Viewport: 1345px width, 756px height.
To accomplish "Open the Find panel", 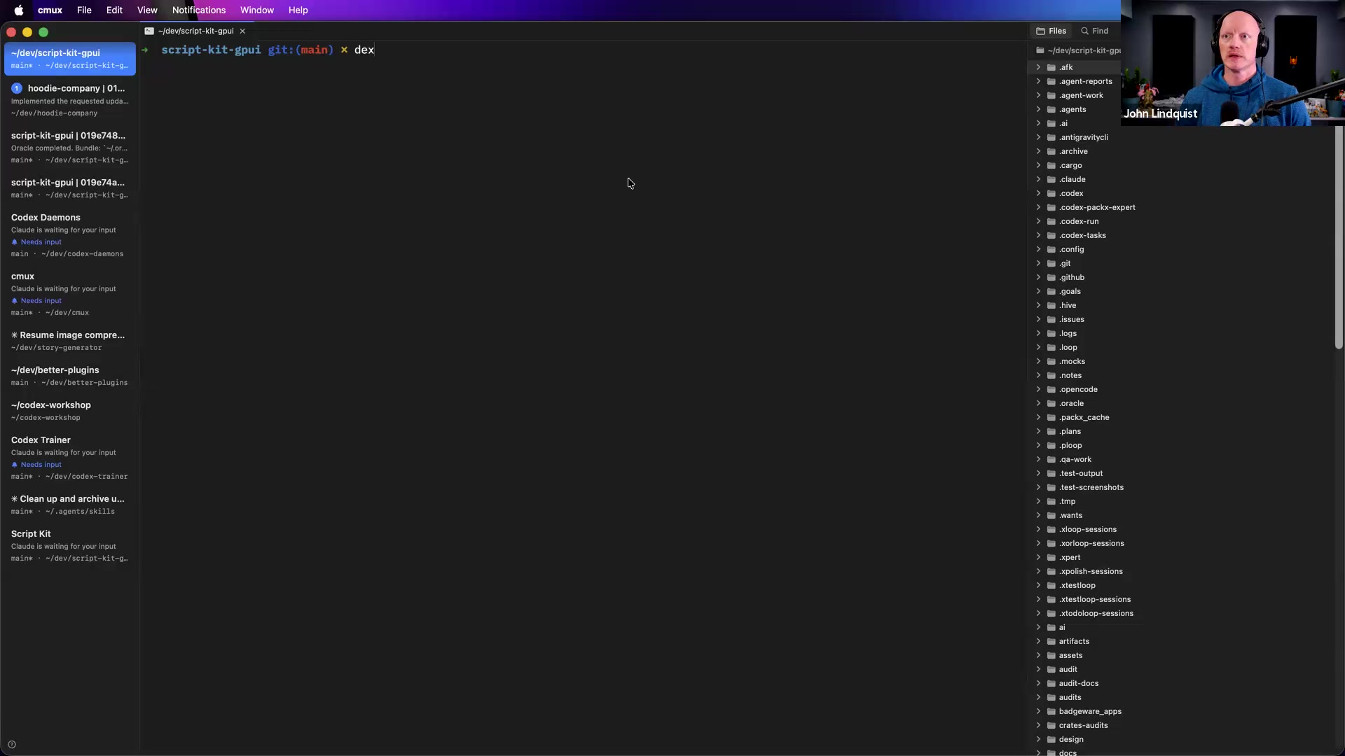I will pyautogui.click(x=1095, y=31).
